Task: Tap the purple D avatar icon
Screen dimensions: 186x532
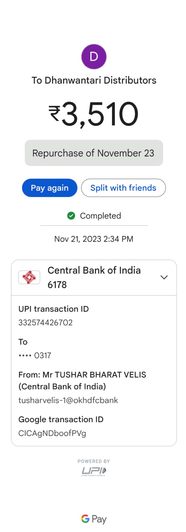Action: [94, 57]
